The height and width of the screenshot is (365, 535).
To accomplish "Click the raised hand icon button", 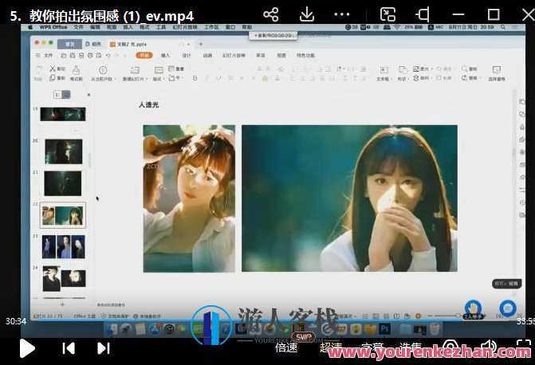I will pos(473,308).
